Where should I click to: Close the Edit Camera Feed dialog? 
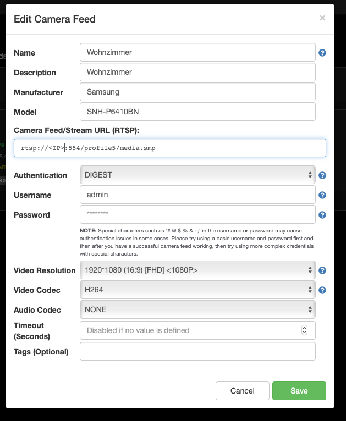(x=322, y=18)
